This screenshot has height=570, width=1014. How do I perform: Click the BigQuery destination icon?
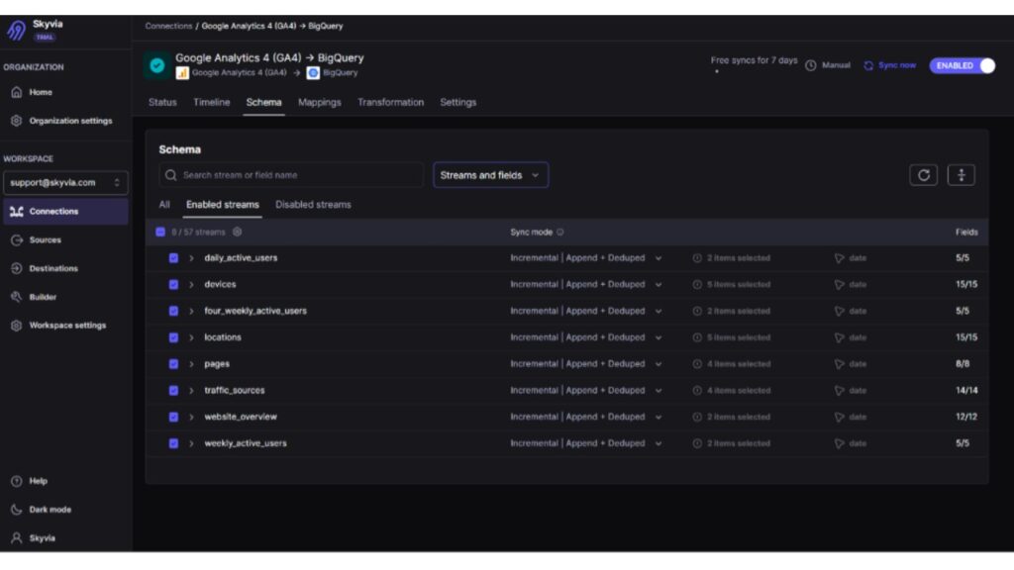tap(313, 73)
